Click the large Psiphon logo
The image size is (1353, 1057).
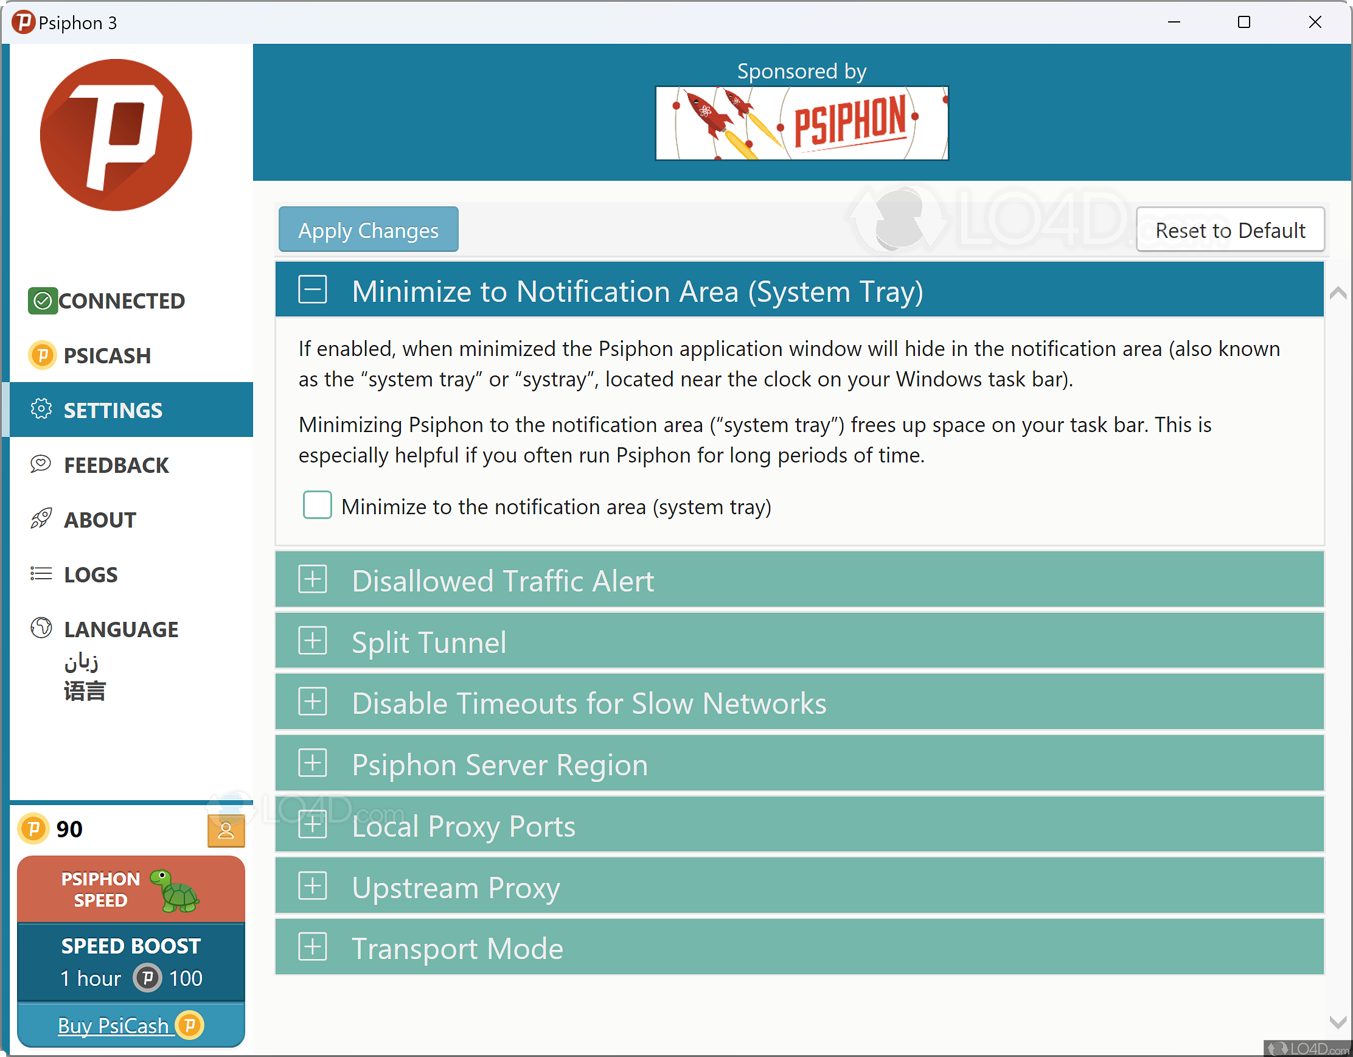116,135
